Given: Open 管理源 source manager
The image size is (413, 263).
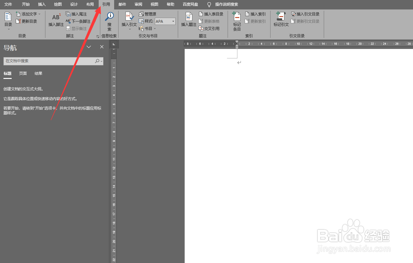Looking at the screenshot, I should pos(148,14).
